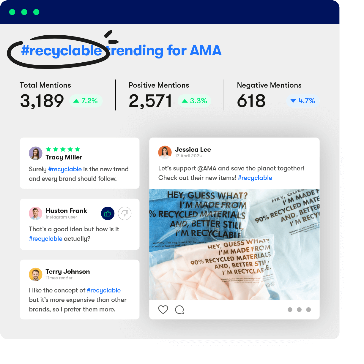This screenshot has height=364, width=364.
Task: Click the thumbs up icon on Huston Frank's comment
Action: (x=108, y=213)
